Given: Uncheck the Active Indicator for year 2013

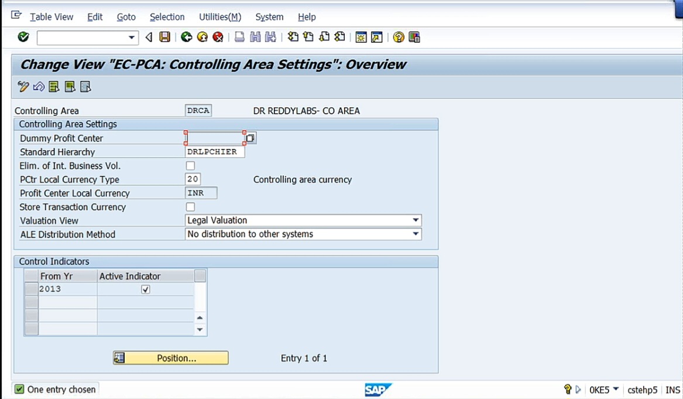Looking at the screenshot, I should tap(146, 289).
